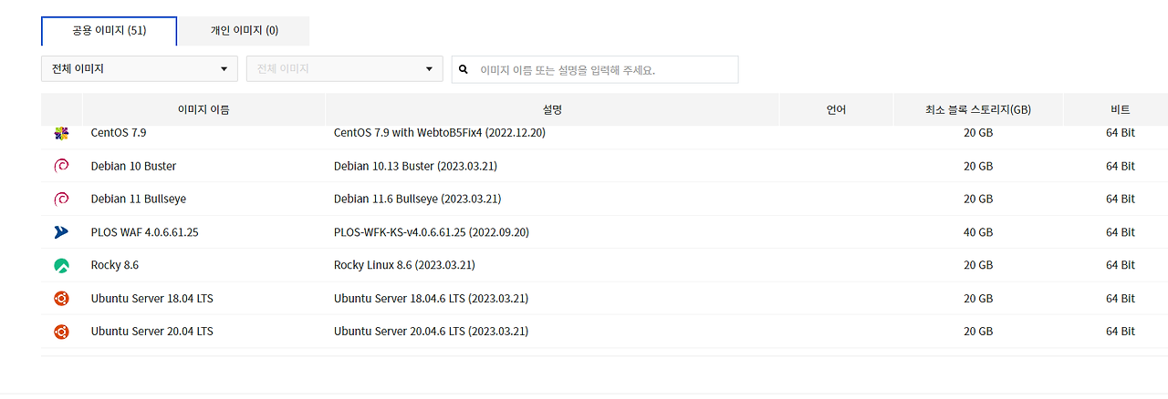1168x399 pixels.
Task: Click the 언어 column header
Action: click(837, 109)
